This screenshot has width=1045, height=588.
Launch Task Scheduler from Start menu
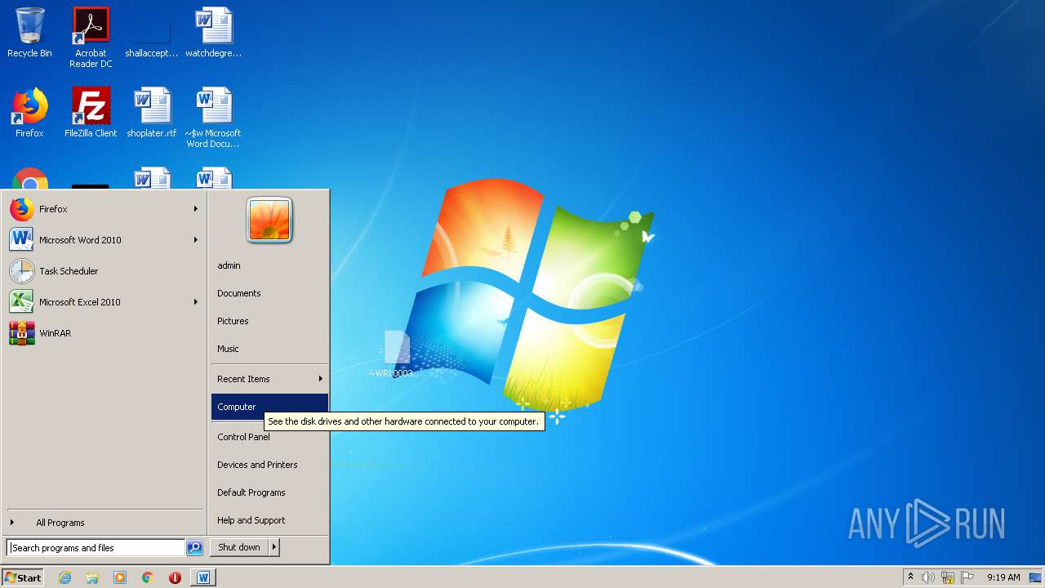103,271
